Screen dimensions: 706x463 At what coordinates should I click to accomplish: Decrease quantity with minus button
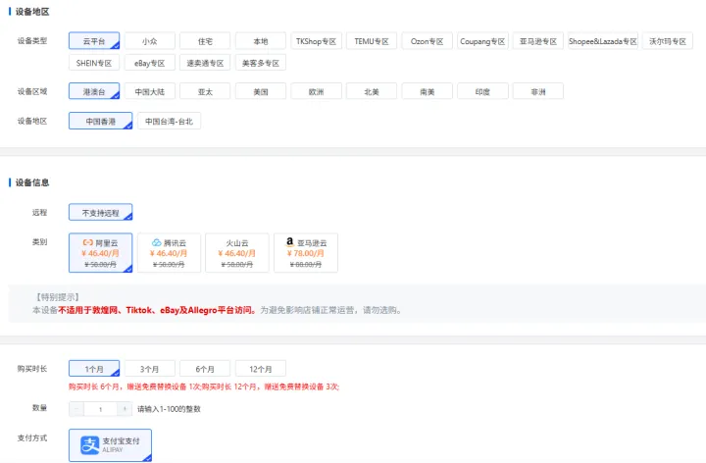[x=76, y=409]
